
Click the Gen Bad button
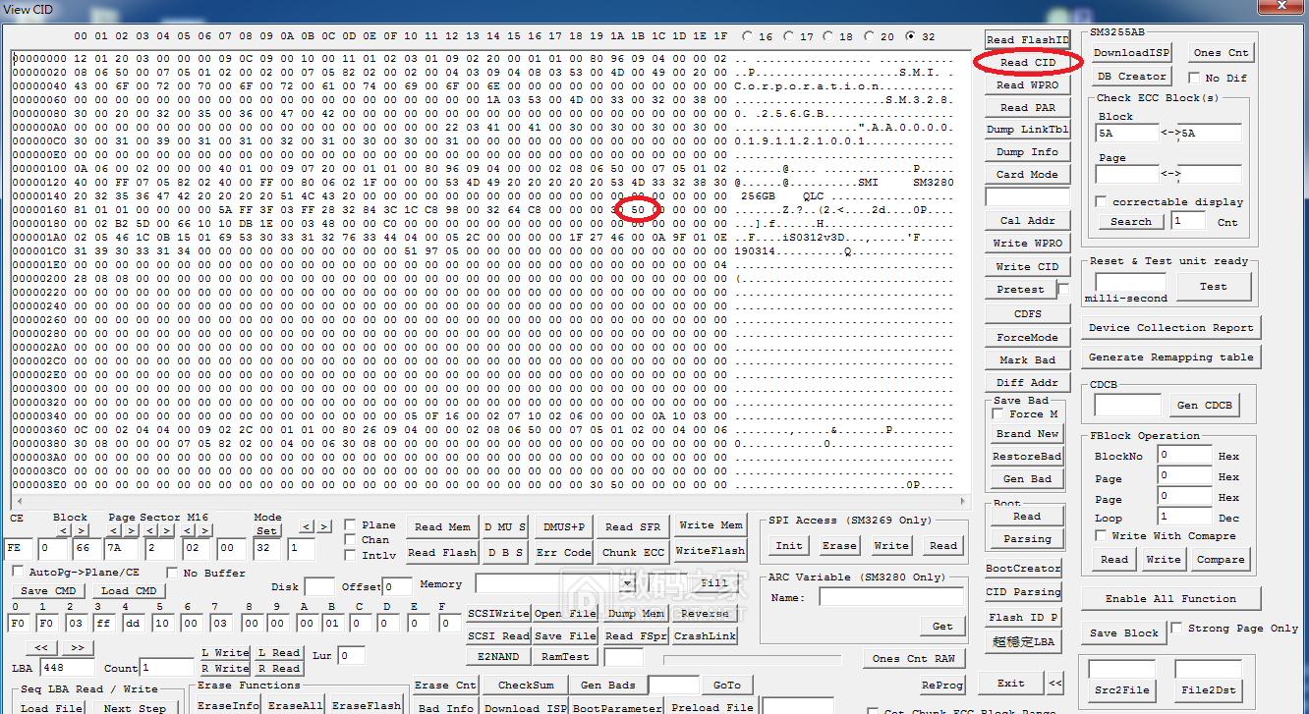pos(1028,478)
